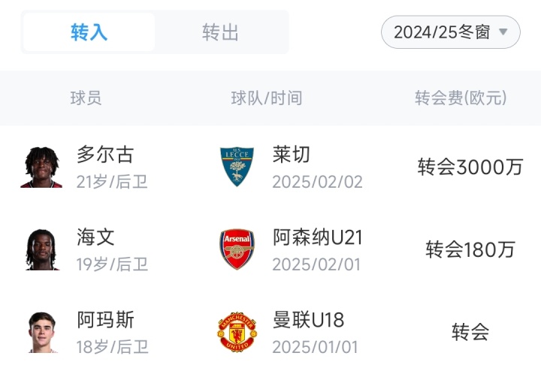Click the 转会费(欧元) column header
This screenshot has width=541, height=374.
coord(461,98)
